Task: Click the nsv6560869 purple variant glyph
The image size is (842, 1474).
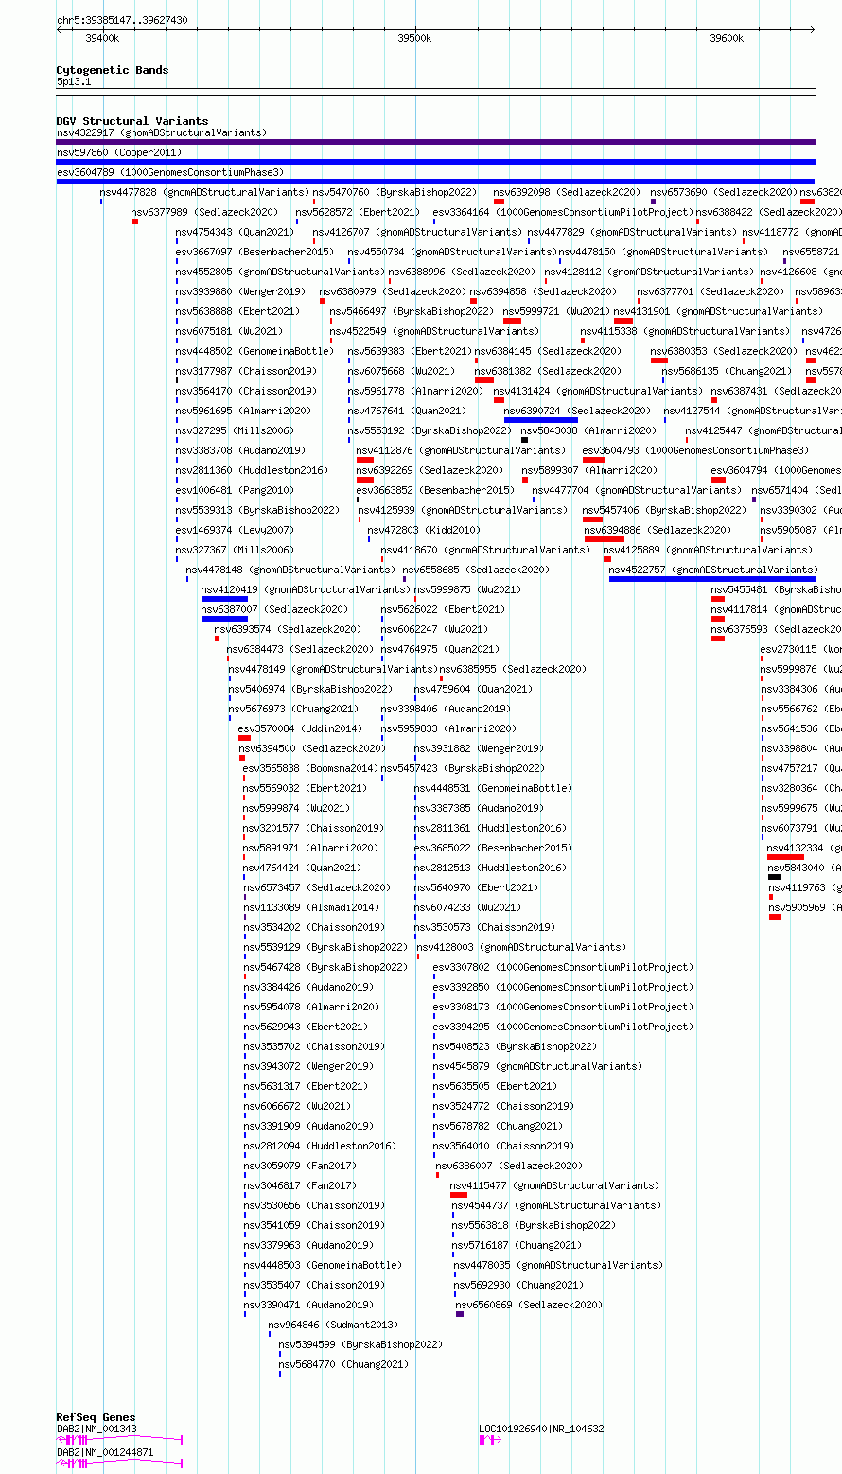Action: tap(460, 1314)
